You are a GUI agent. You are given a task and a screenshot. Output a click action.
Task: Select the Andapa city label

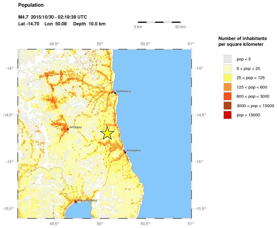[75, 127]
